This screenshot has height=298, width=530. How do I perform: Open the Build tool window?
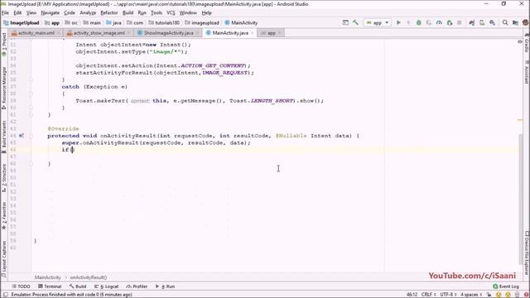pyautogui.click(x=78, y=286)
